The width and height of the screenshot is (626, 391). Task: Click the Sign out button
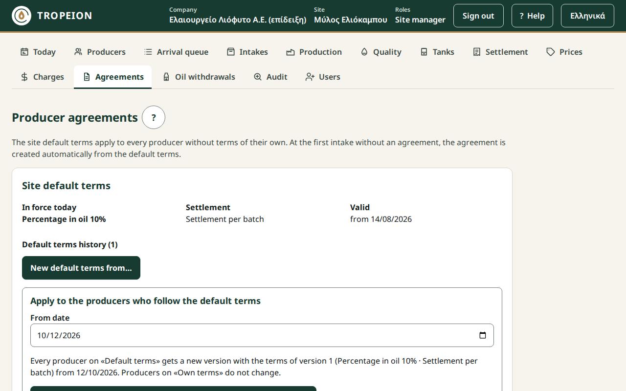click(x=478, y=16)
